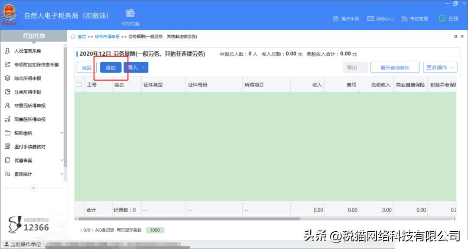
Task: Open the 更多操作 dropdown
Action: click(439, 67)
